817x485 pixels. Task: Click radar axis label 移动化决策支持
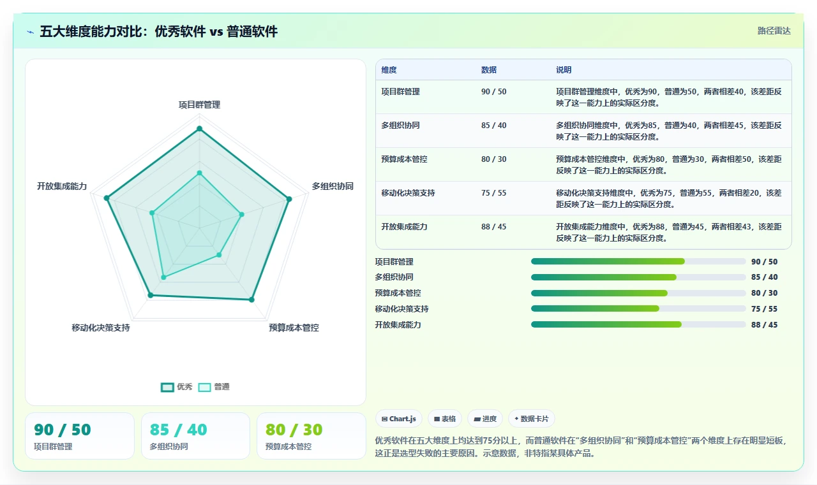tap(101, 328)
